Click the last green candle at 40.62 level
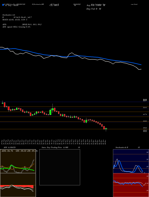The height and width of the screenshot is (197, 149). pyautogui.click(x=106, y=129)
